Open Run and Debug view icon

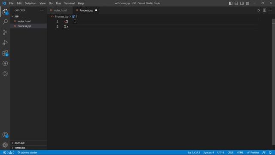point(5,43)
